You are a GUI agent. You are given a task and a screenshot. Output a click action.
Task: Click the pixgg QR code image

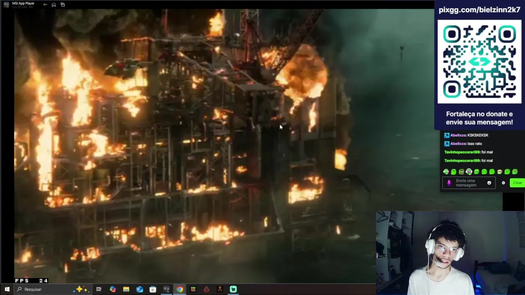(x=479, y=62)
